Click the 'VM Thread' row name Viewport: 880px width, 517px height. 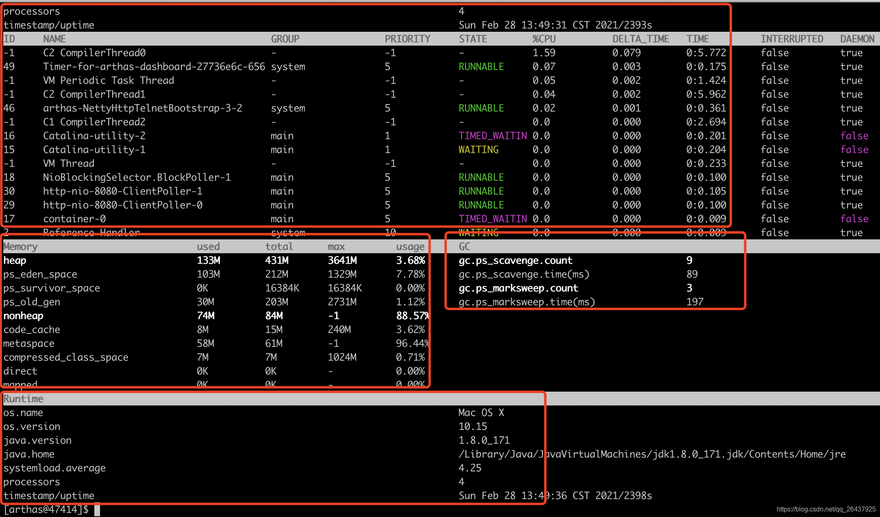tap(69, 164)
